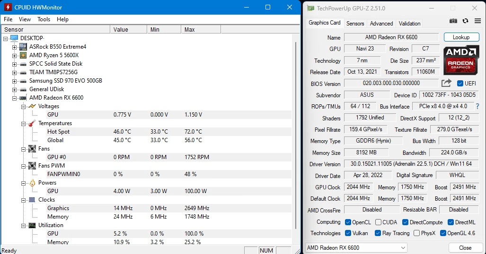The image size is (486, 254).
Task: Click GPU-Z Close button
Action: [x=465, y=247]
